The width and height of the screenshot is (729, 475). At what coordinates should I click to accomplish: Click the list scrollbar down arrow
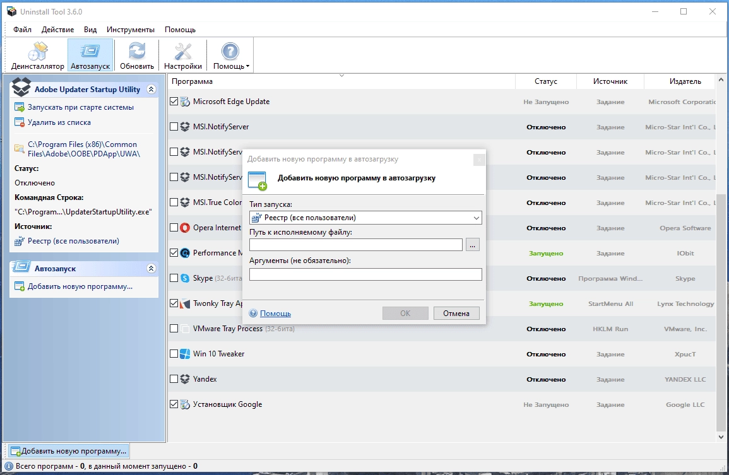pos(721,437)
